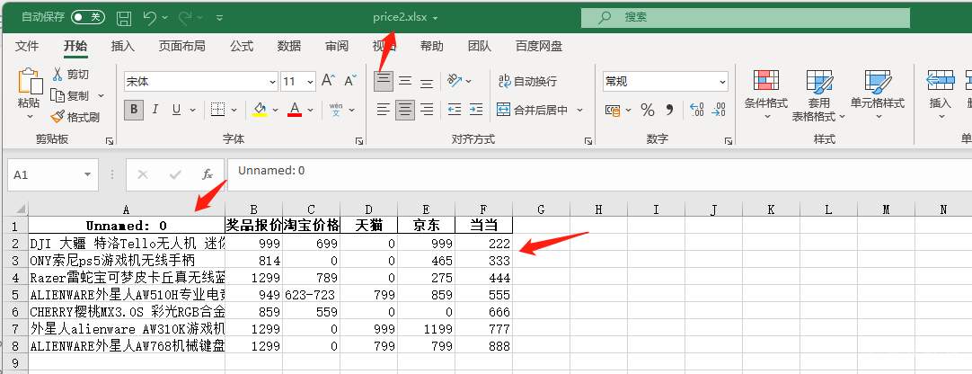Open 套用表格格式 table styles

pyautogui.click(x=819, y=95)
